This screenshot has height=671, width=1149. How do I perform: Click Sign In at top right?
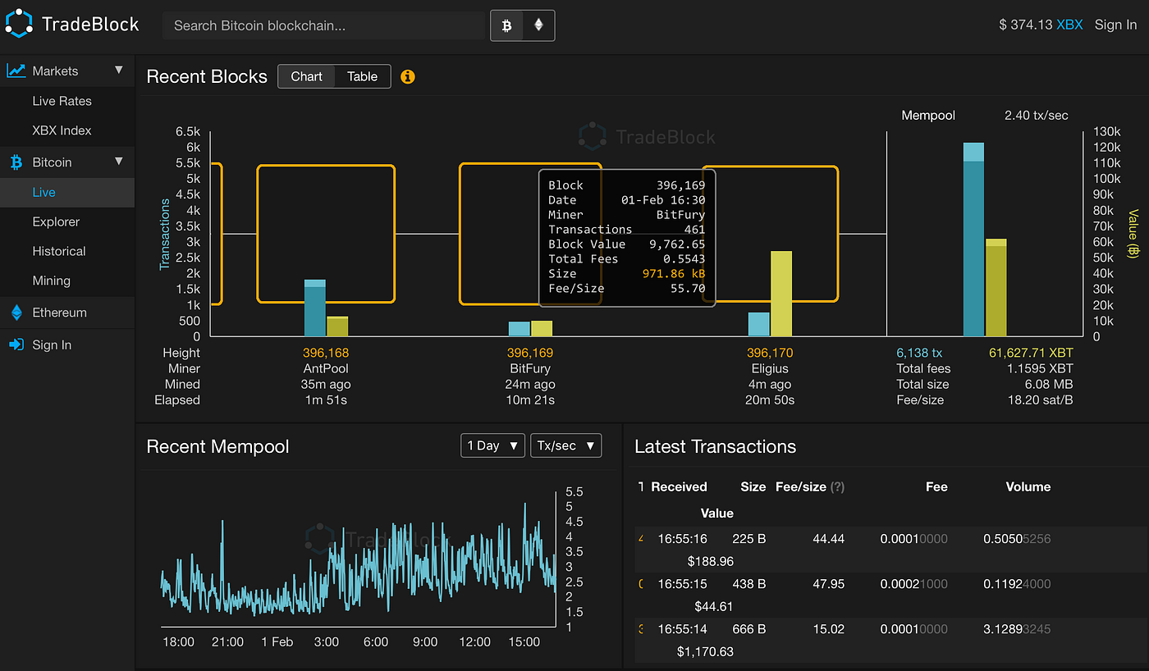click(1116, 25)
